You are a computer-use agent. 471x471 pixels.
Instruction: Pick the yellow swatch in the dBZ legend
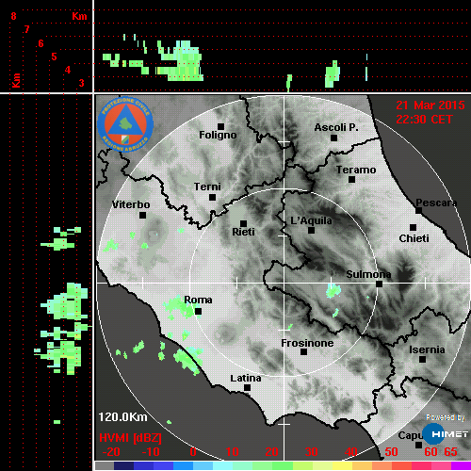point(342,465)
